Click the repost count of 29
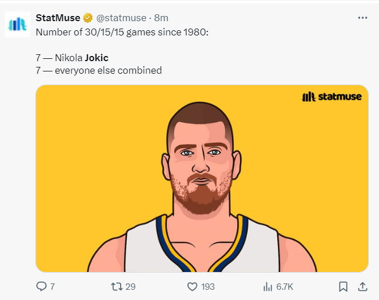This screenshot has width=379, height=300. click(x=130, y=286)
